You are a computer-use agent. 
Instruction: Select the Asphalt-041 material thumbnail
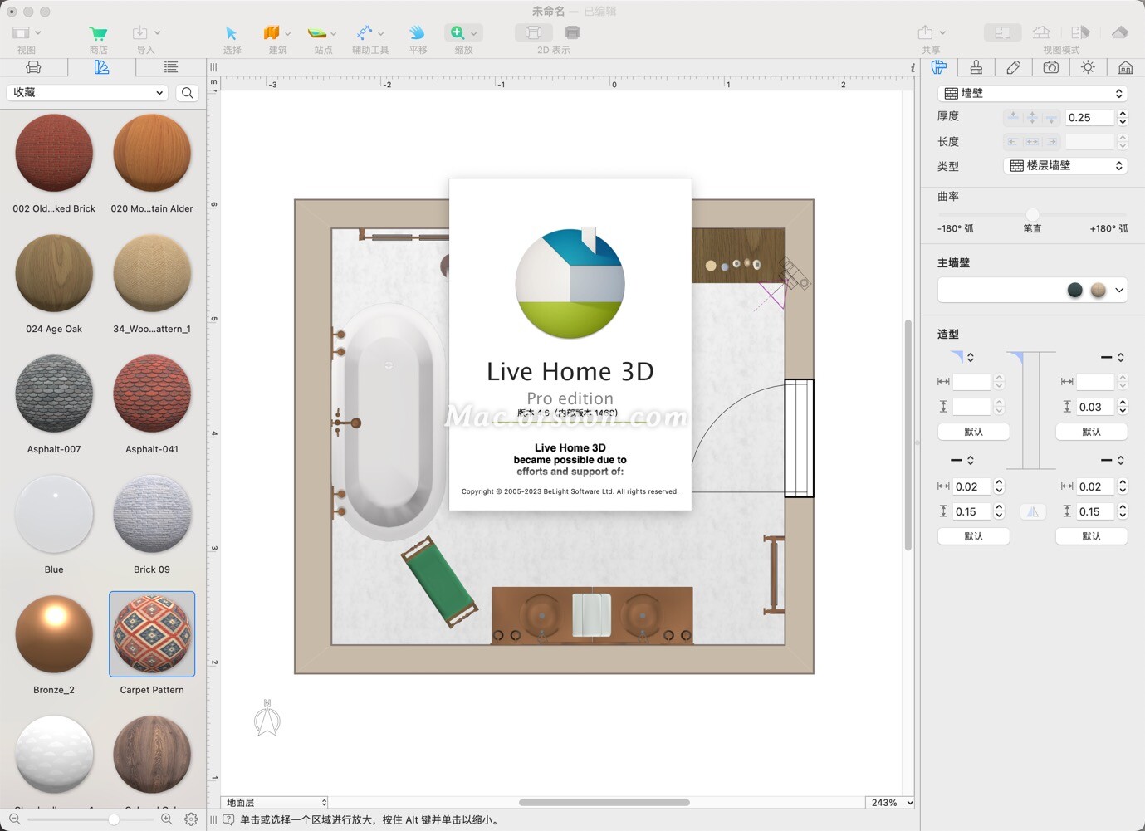pos(152,394)
